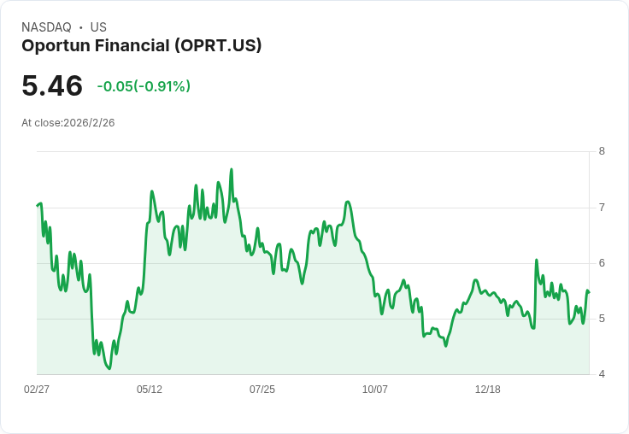This screenshot has height=434, width=629.
Task: Click the -0.05(-0.91%) price change
Action: click(x=144, y=86)
